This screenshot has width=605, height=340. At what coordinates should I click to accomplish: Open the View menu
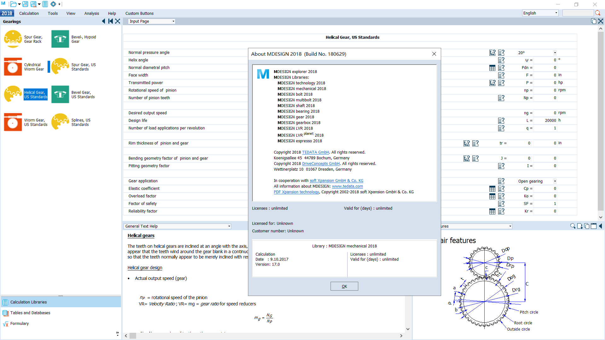tap(71, 13)
